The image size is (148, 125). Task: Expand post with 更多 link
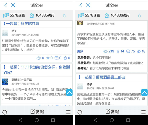(x=80, y=51)
